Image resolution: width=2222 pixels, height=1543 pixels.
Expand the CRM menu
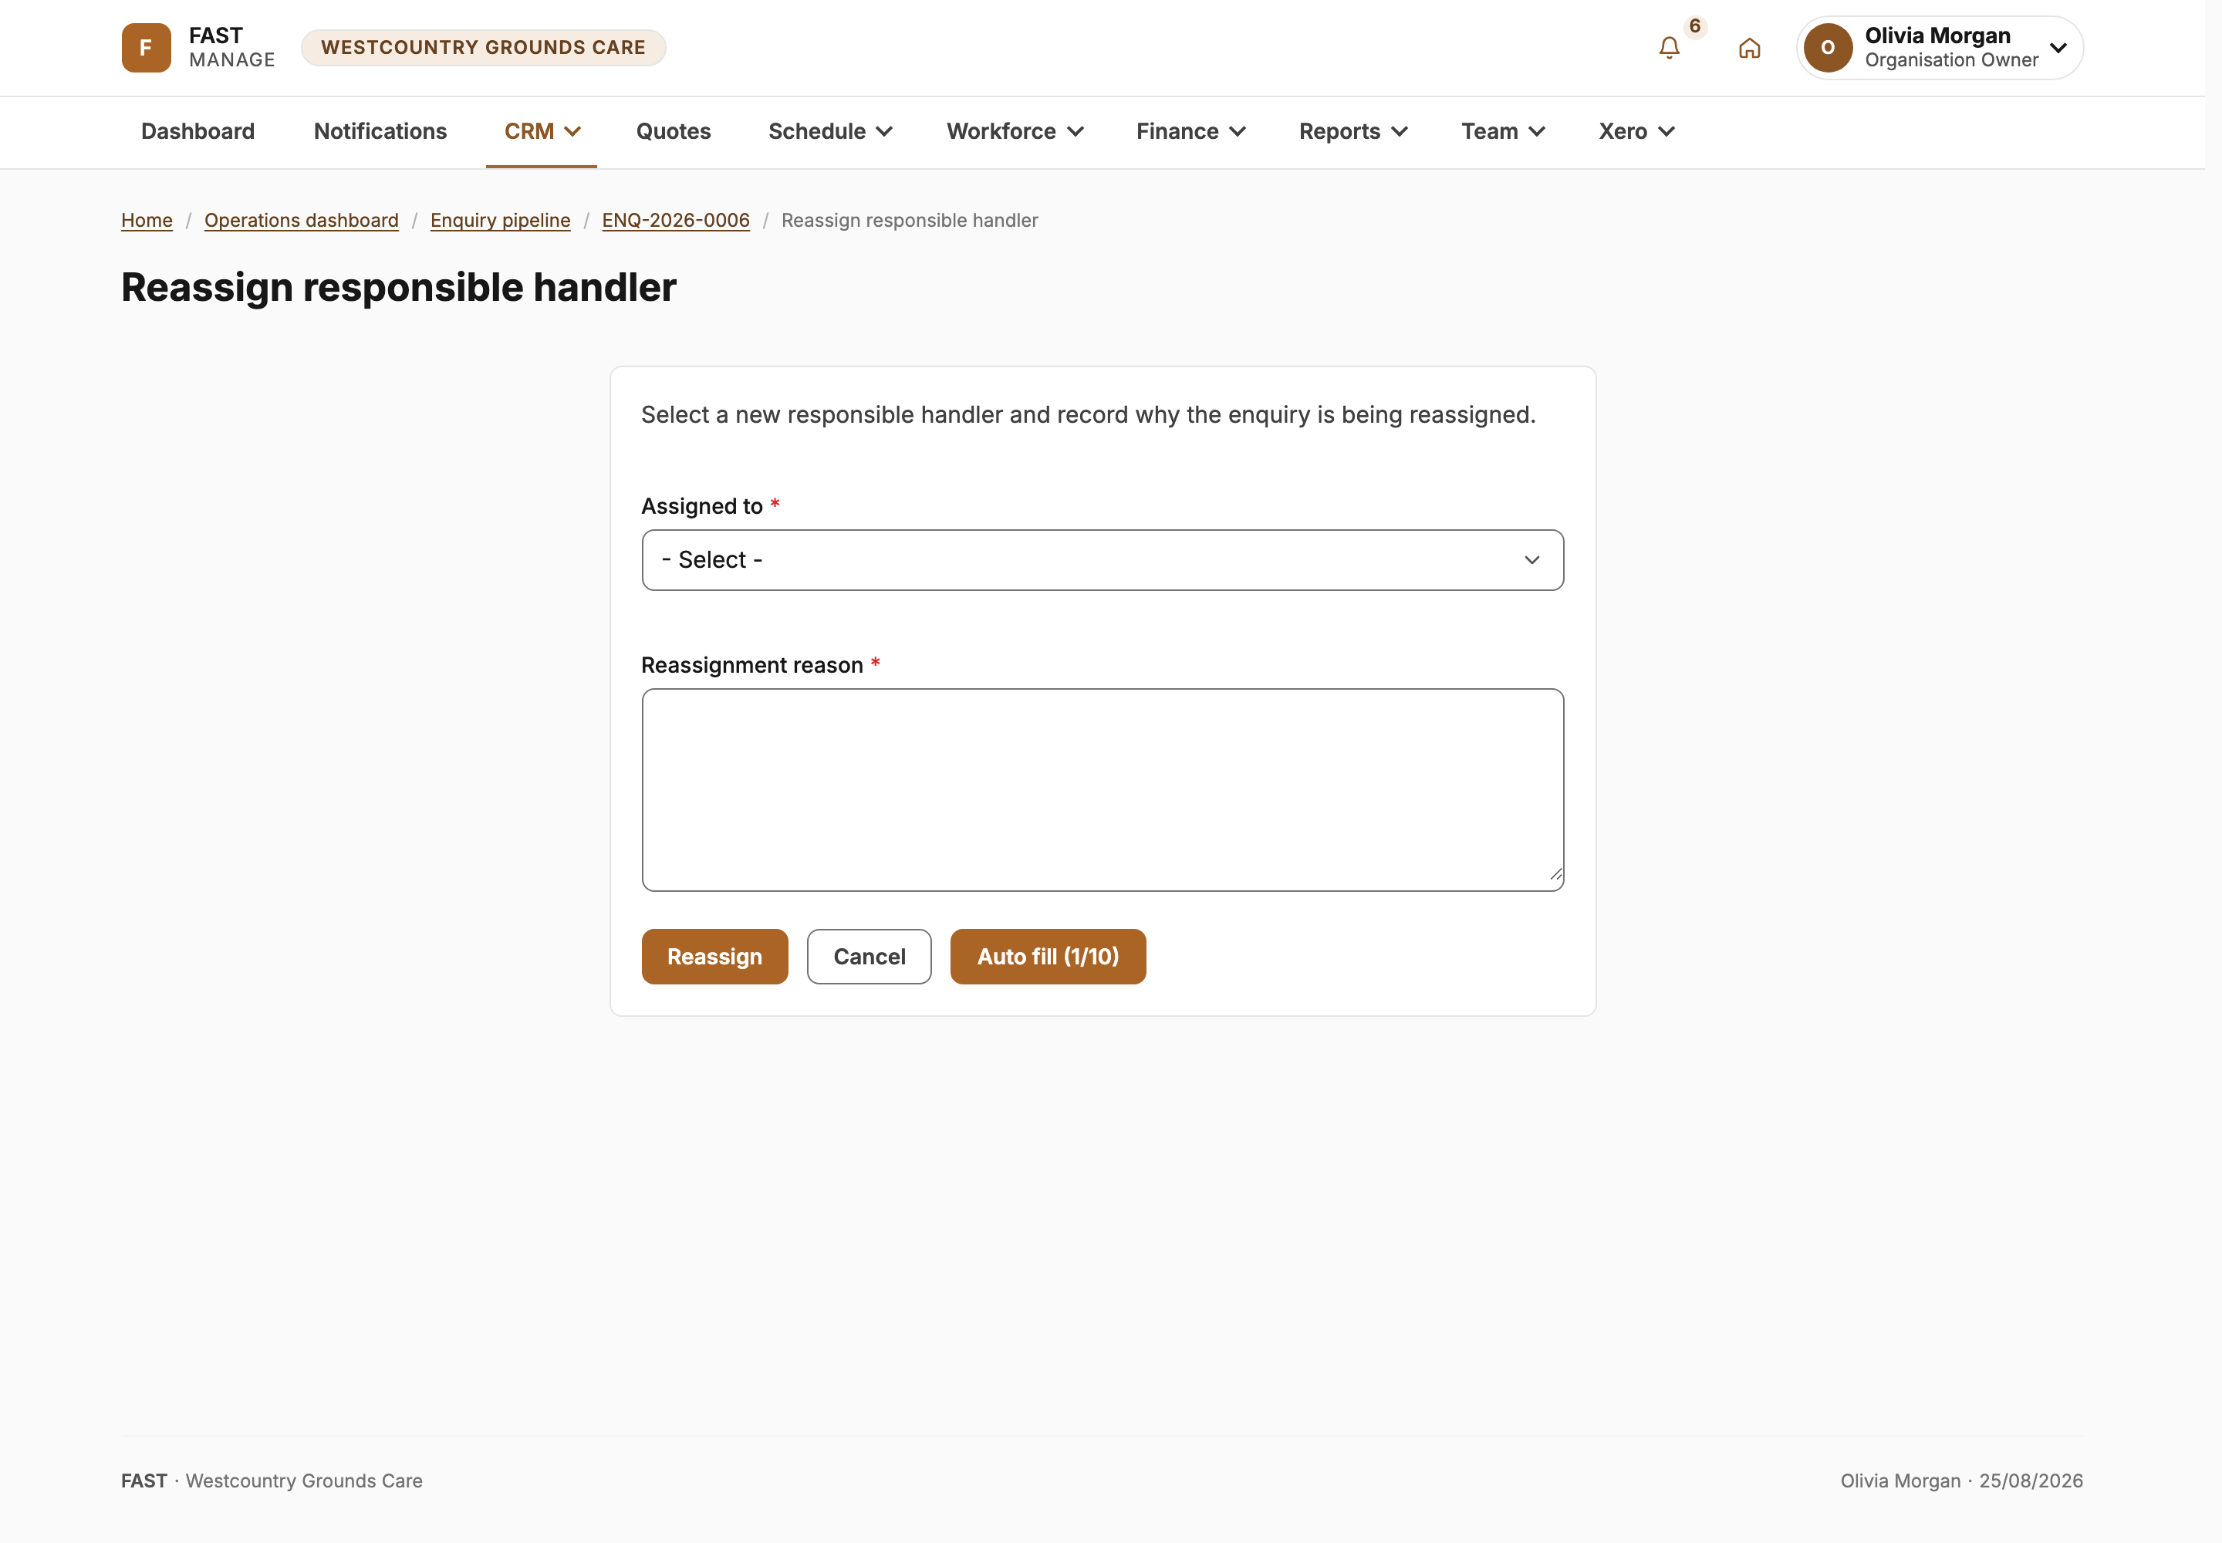(x=542, y=131)
